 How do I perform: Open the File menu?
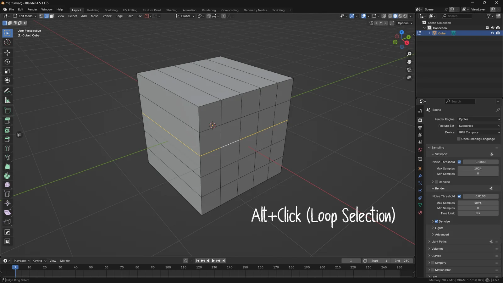pyautogui.click(x=11, y=9)
